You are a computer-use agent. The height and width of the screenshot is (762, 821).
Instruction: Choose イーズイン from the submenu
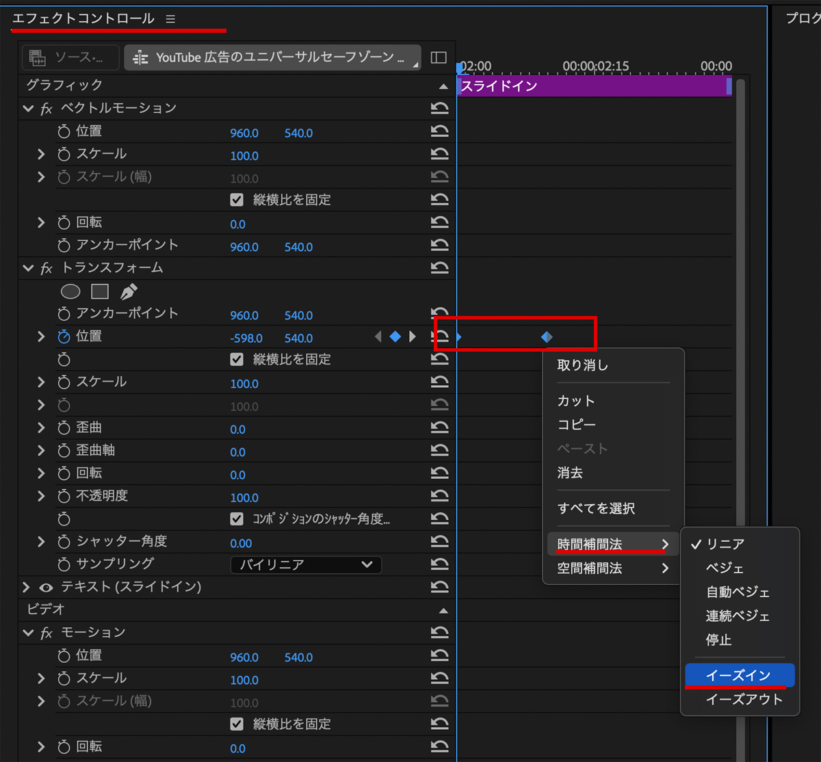738,675
